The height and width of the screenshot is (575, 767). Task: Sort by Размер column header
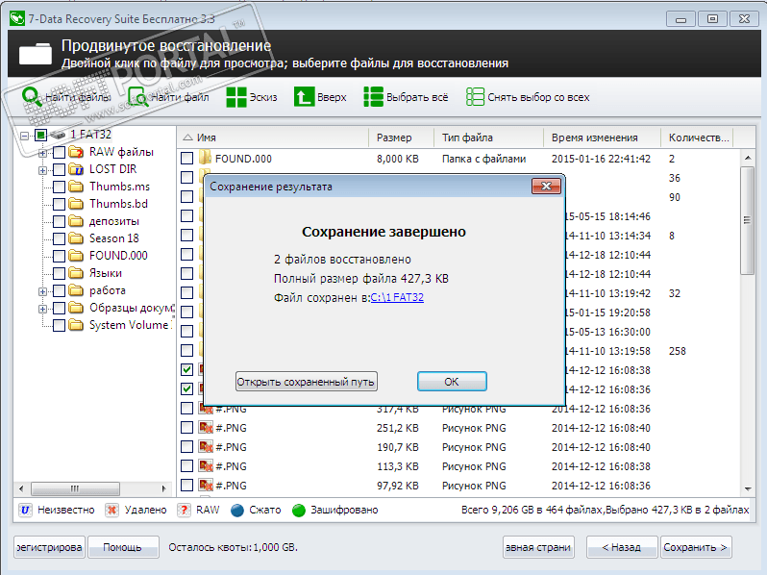[x=401, y=137]
